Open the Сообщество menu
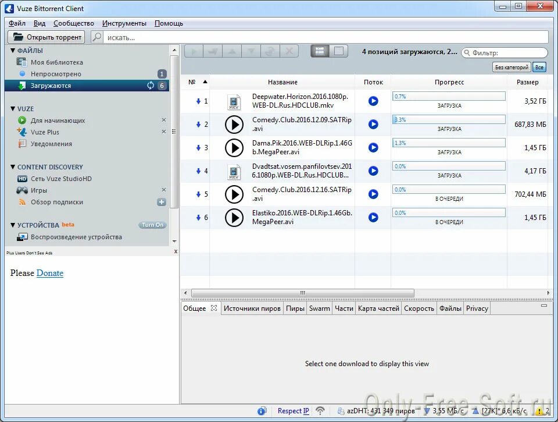The image size is (558, 422). pyautogui.click(x=74, y=23)
